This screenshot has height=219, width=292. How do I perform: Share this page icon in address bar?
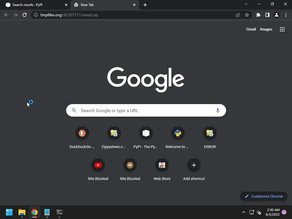tap(238, 15)
